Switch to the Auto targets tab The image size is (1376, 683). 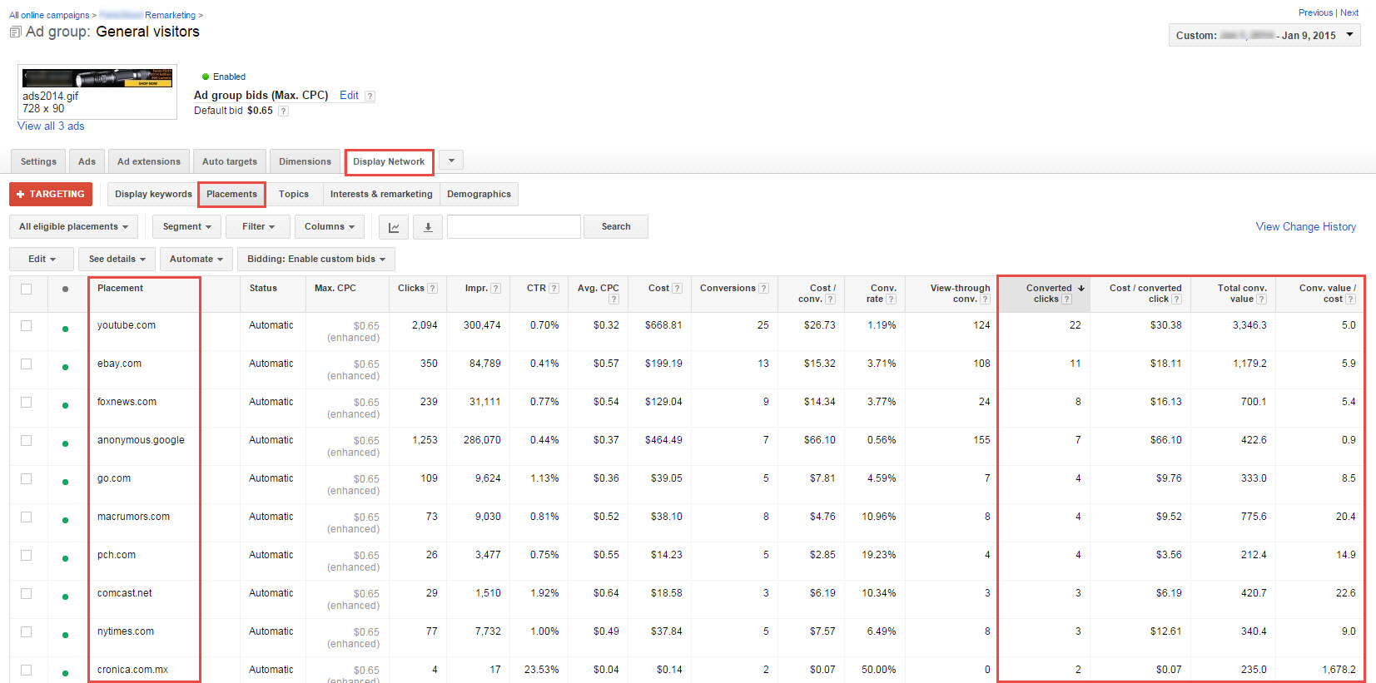[x=230, y=162]
